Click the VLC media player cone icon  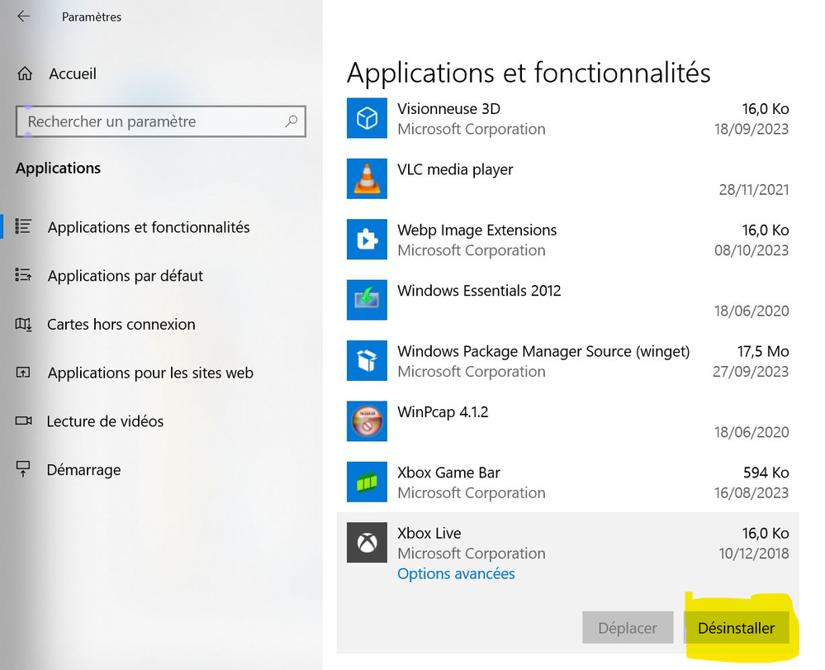tap(367, 178)
